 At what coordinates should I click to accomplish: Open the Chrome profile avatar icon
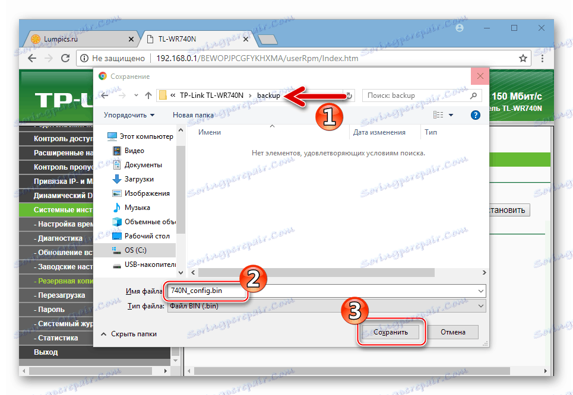[460, 28]
